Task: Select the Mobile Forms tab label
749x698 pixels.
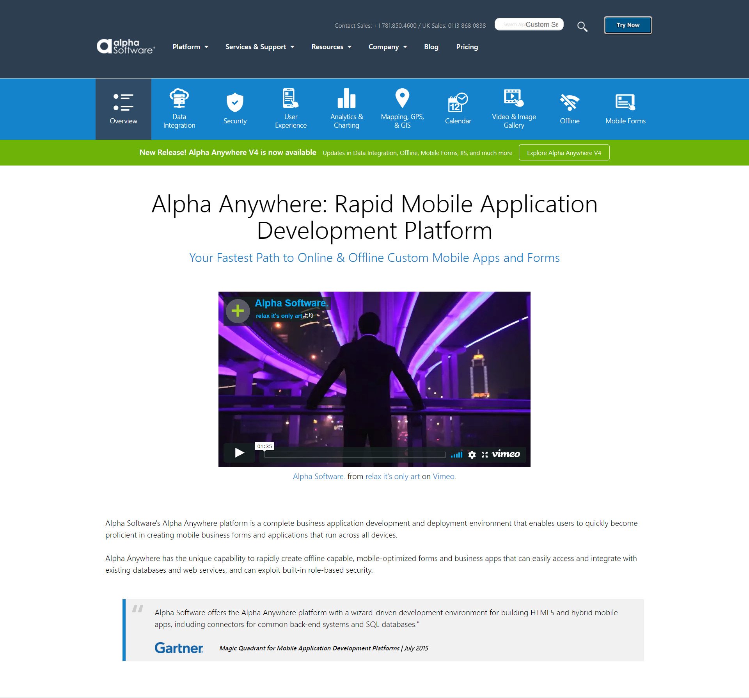Action: (625, 121)
